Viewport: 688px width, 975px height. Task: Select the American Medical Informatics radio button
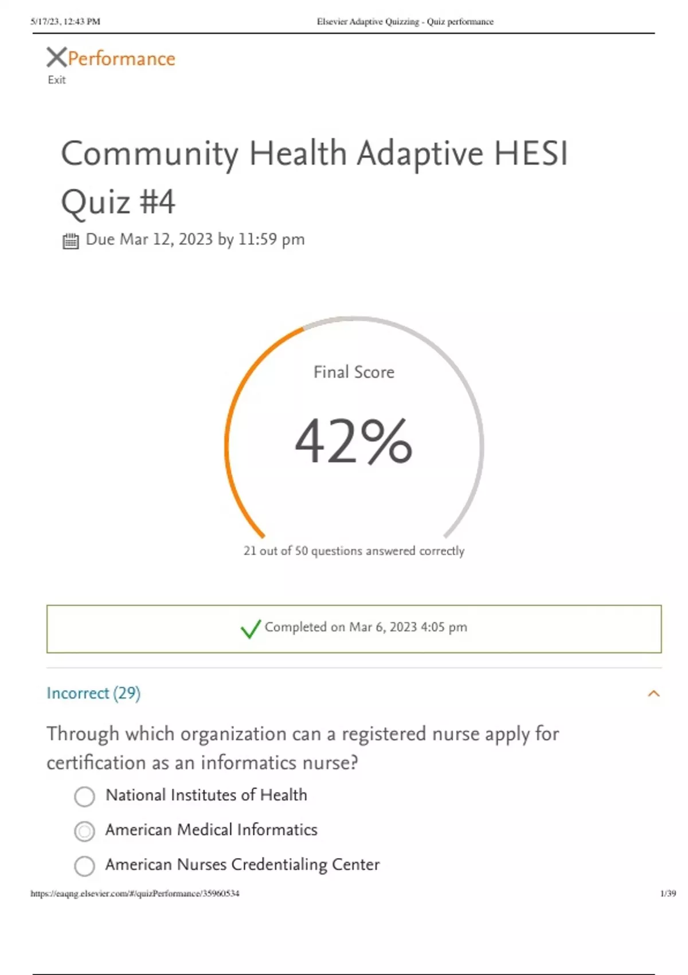[84, 831]
